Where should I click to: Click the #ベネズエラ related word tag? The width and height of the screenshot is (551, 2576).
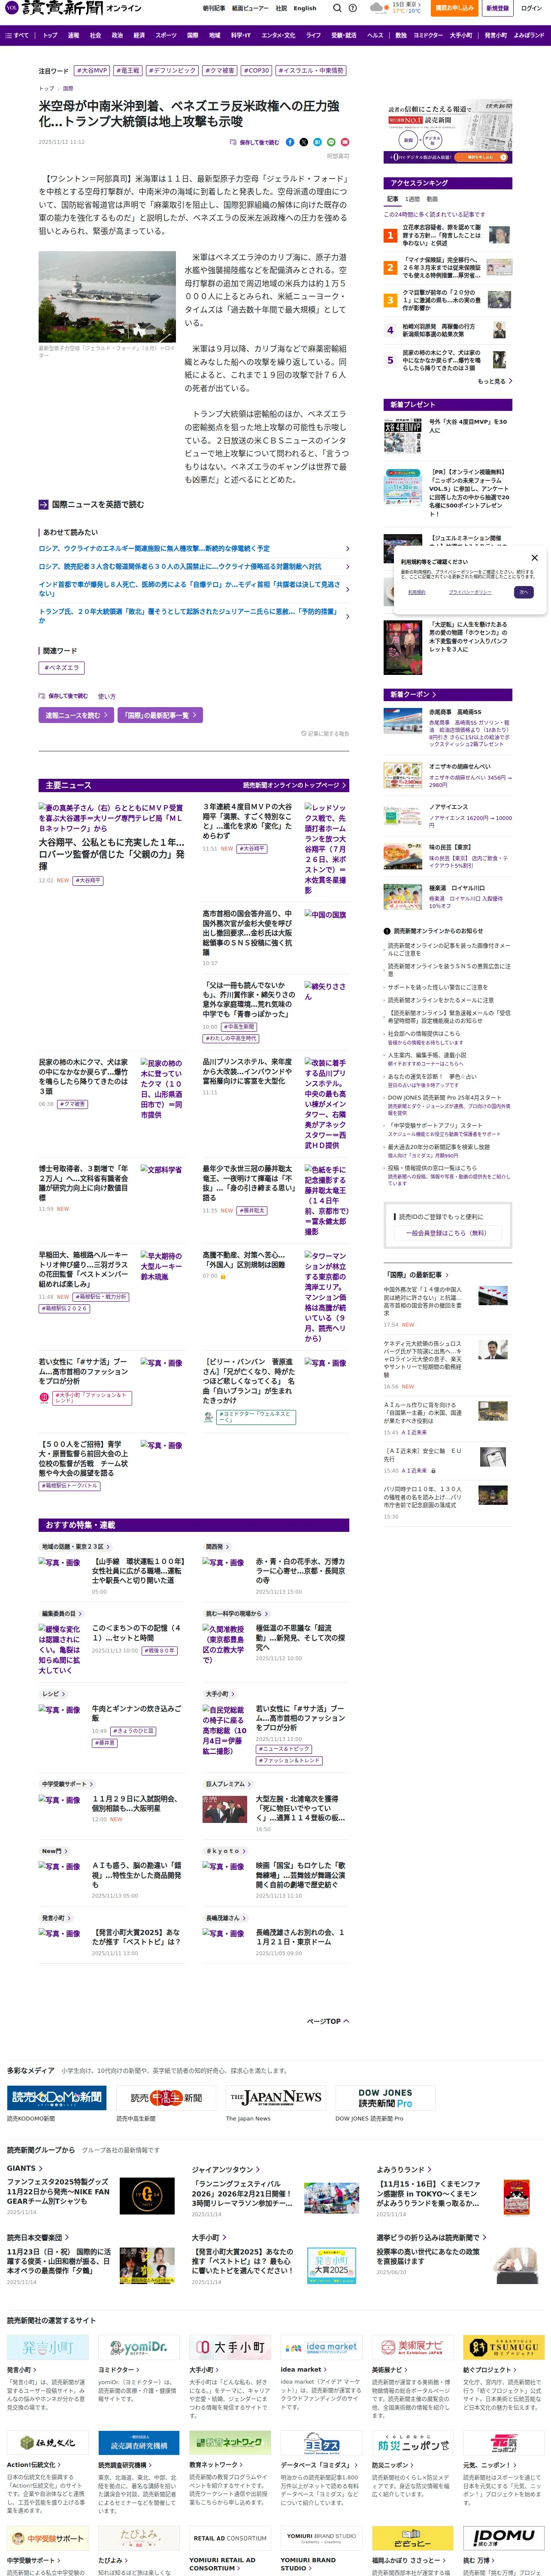[61, 668]
